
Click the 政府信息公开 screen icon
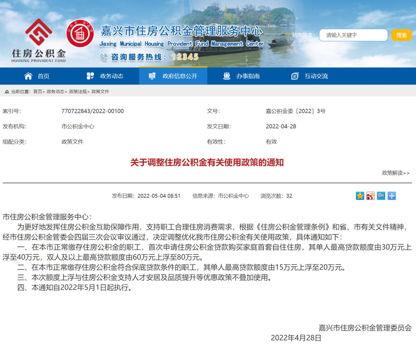pyautogui.click(x=152, y=76)
